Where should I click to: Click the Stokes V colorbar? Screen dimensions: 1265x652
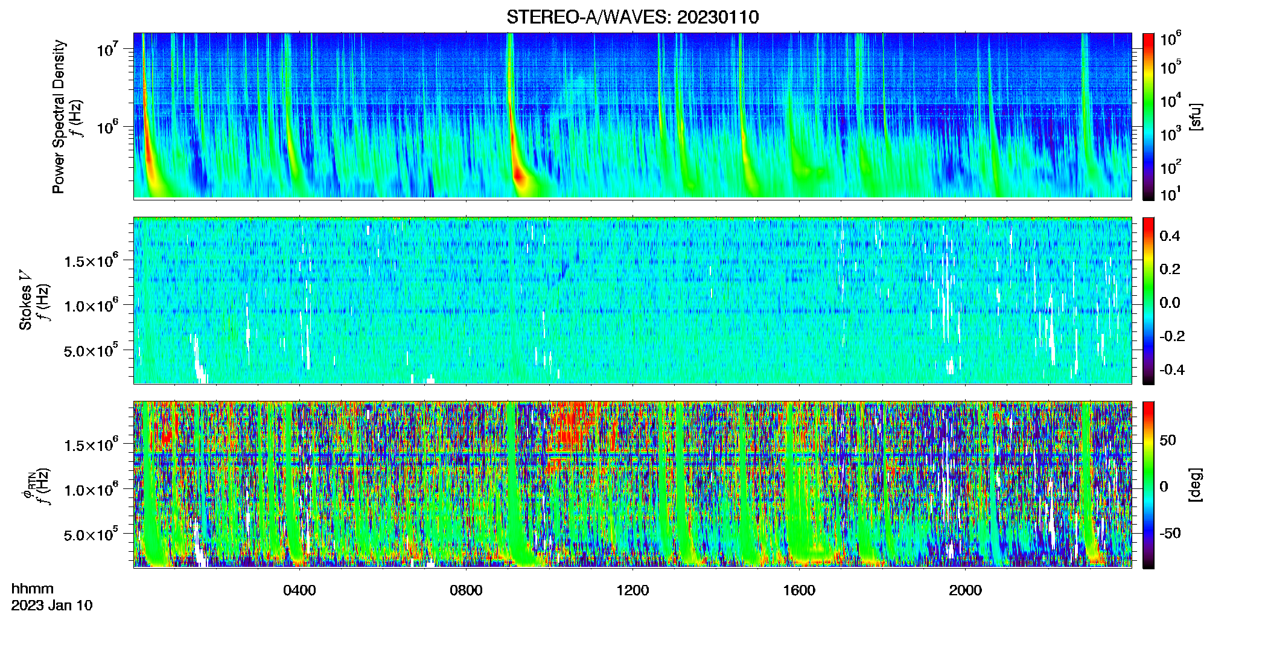click(x=1148, y=301)
